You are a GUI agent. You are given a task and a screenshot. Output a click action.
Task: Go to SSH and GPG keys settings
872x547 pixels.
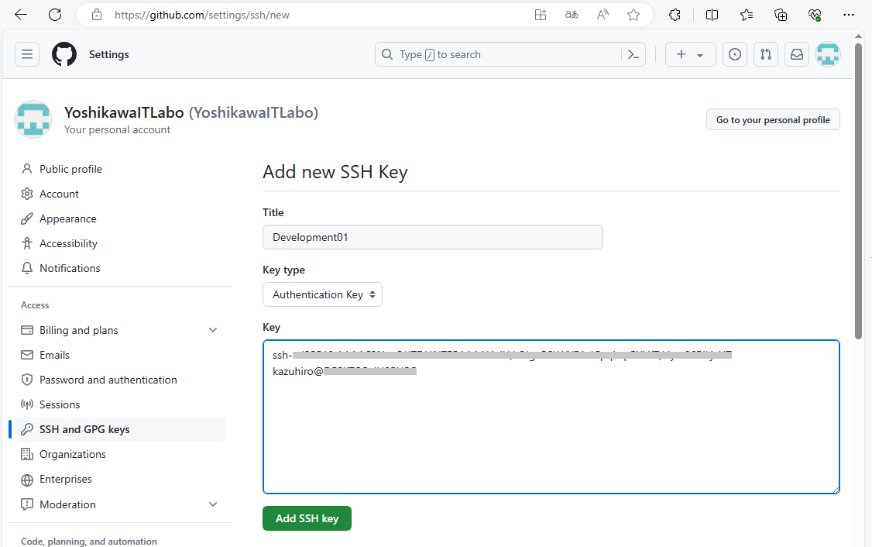tap(84, 429)
